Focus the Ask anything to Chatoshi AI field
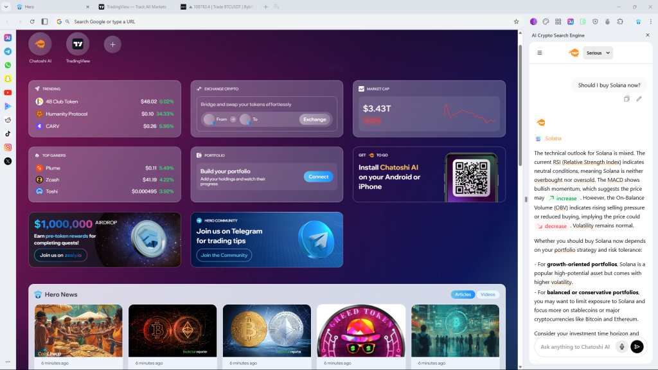 575,346
